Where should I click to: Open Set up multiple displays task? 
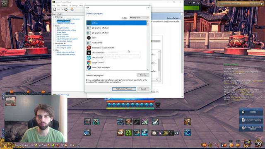(64, 41)
